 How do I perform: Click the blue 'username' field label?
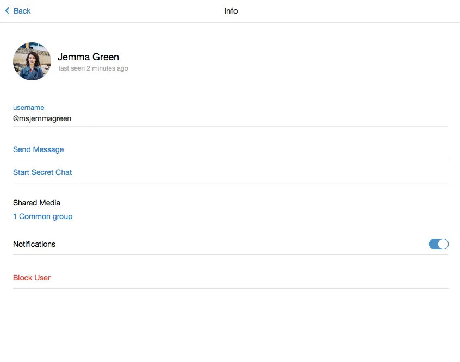29,108
